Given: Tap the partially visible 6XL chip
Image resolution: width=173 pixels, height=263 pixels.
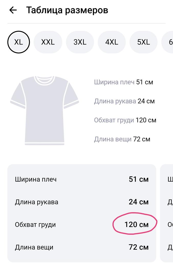Looking at the screenshot, I should coord(169,42).
